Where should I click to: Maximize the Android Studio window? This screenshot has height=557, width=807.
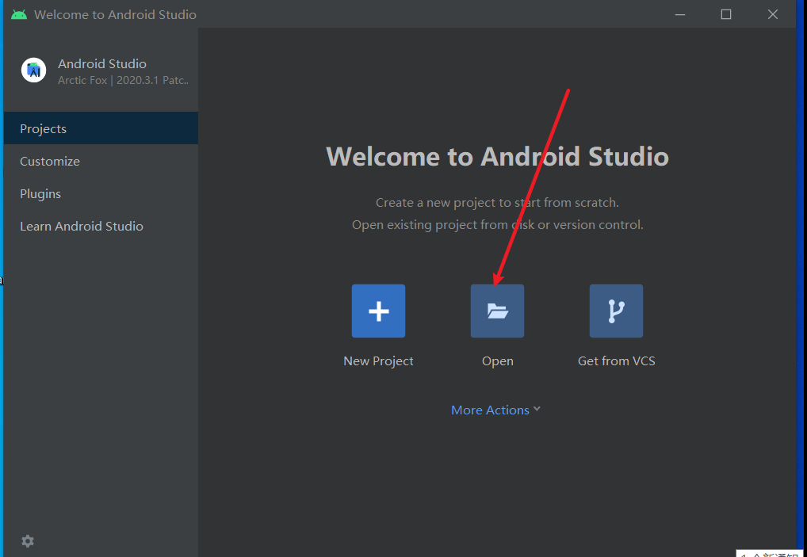(x=726, y=14)
